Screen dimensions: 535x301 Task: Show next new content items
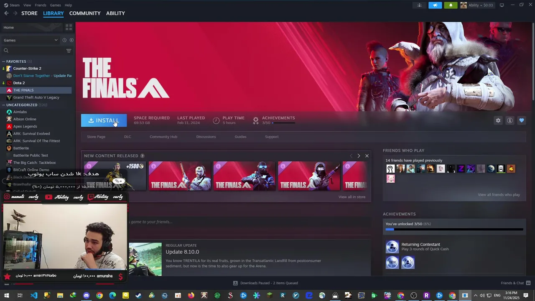pos(359,156)
